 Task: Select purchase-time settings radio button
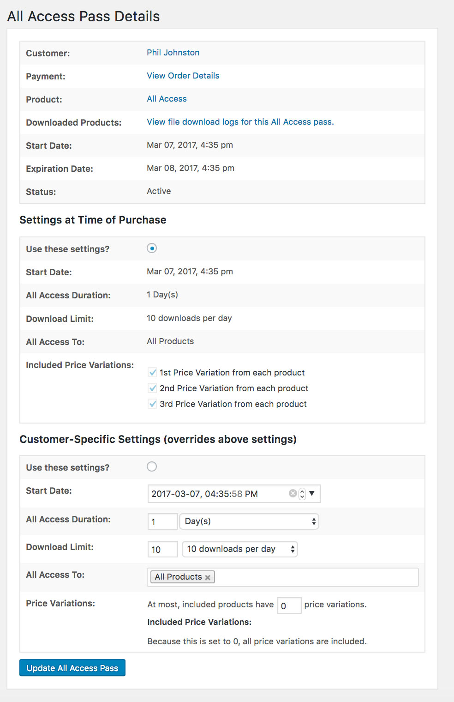click(152, 248)
